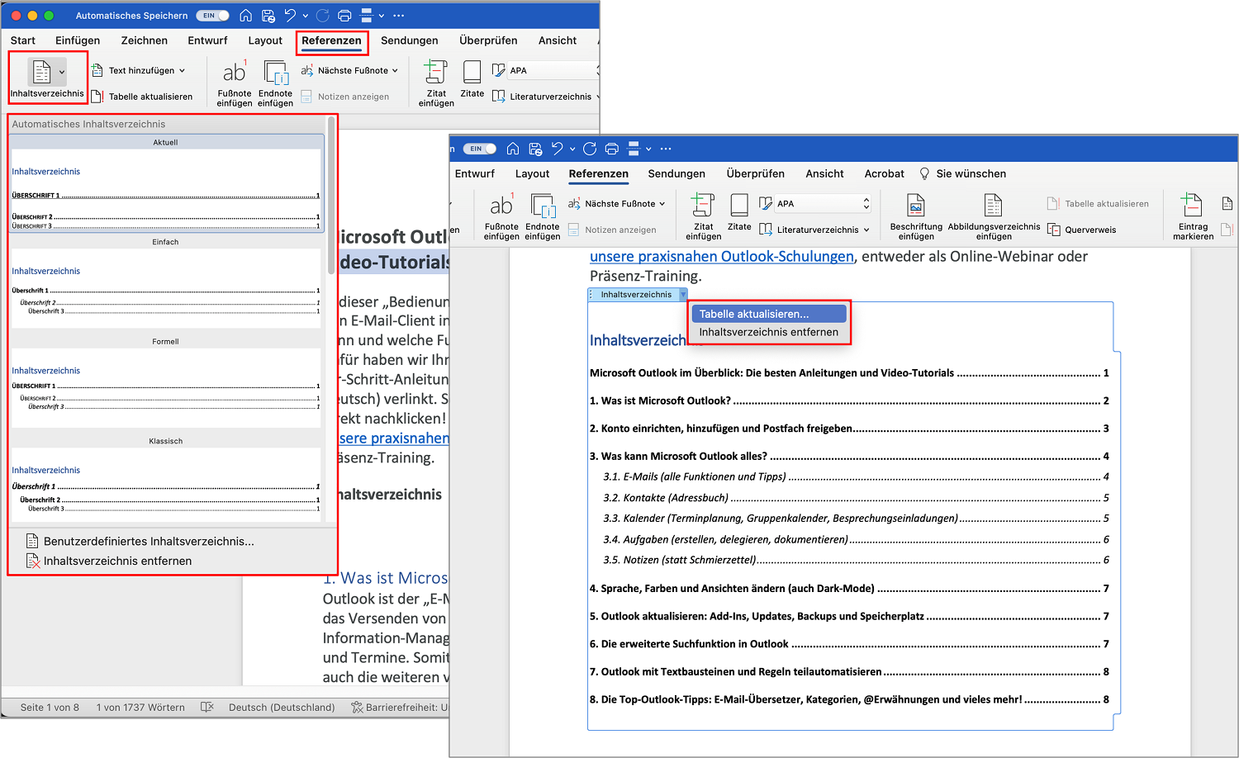Click Benutzerdefiniertes Inhaltsverzeichnis... in gallery
The height and width of the screenshot is (758, 1239).
point(149,542)
